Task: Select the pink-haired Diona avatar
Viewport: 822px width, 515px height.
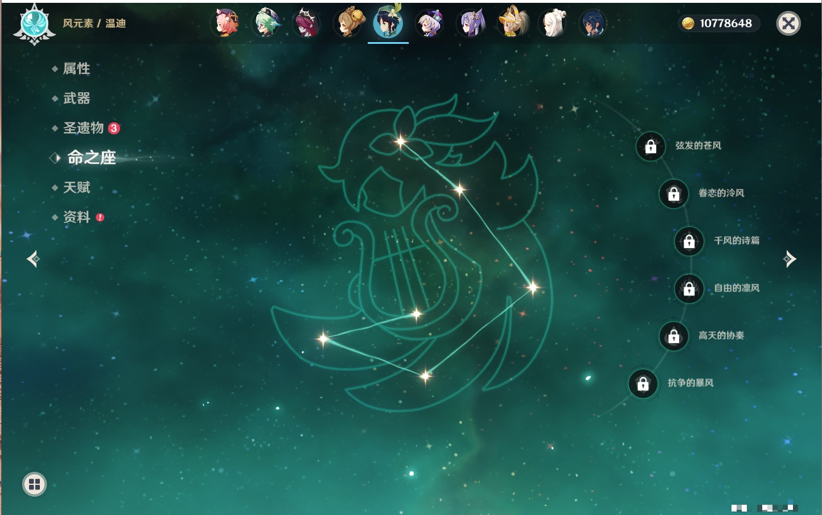Action: coord(225,23)
